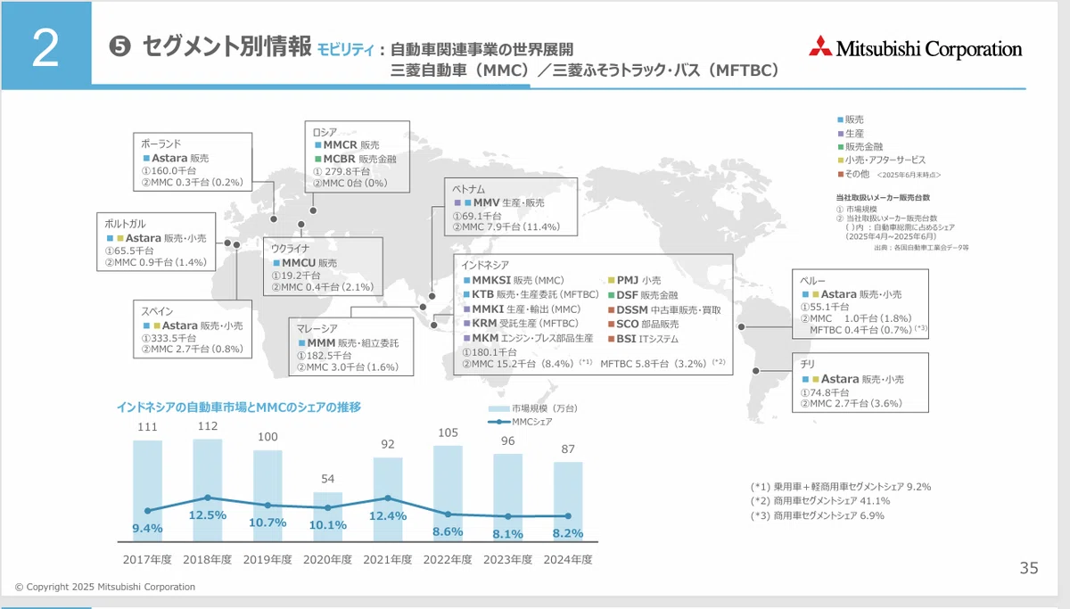Click the purple 生産 legend square
Image resolution: width=1070 pixels, height=609 pixels.
pyautogui.click(x=840, y=132)
